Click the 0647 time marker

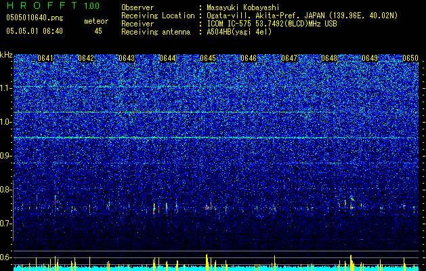[x=289, y=58]
